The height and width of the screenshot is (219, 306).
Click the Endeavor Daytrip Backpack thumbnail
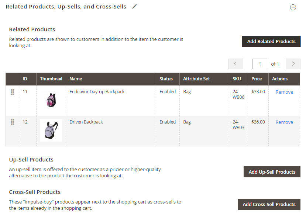(x=51, y=100)
